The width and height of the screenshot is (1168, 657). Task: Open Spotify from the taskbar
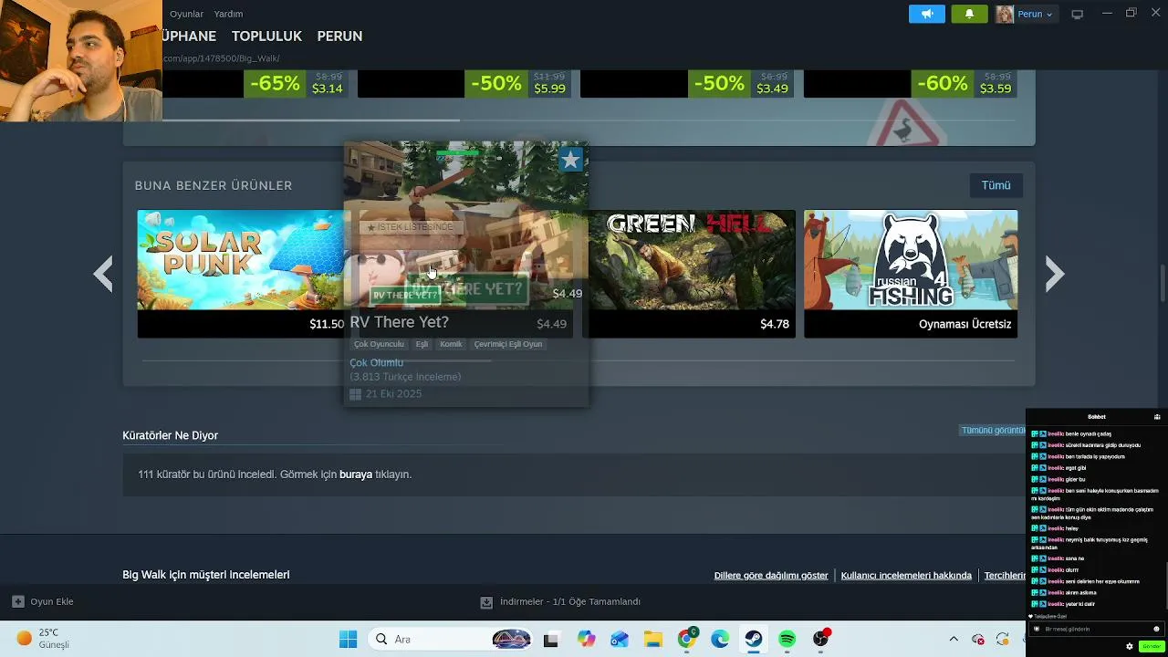coord(787,639)
